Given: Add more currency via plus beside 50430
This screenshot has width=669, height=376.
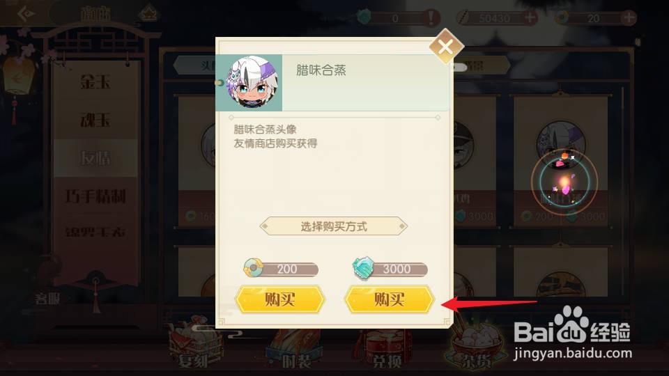Looking at the screenshot, I should coord(530,18).
